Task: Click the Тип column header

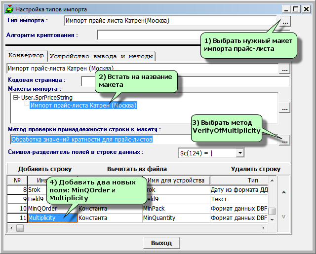Action: pyautogui.click(x=239, y=181)
